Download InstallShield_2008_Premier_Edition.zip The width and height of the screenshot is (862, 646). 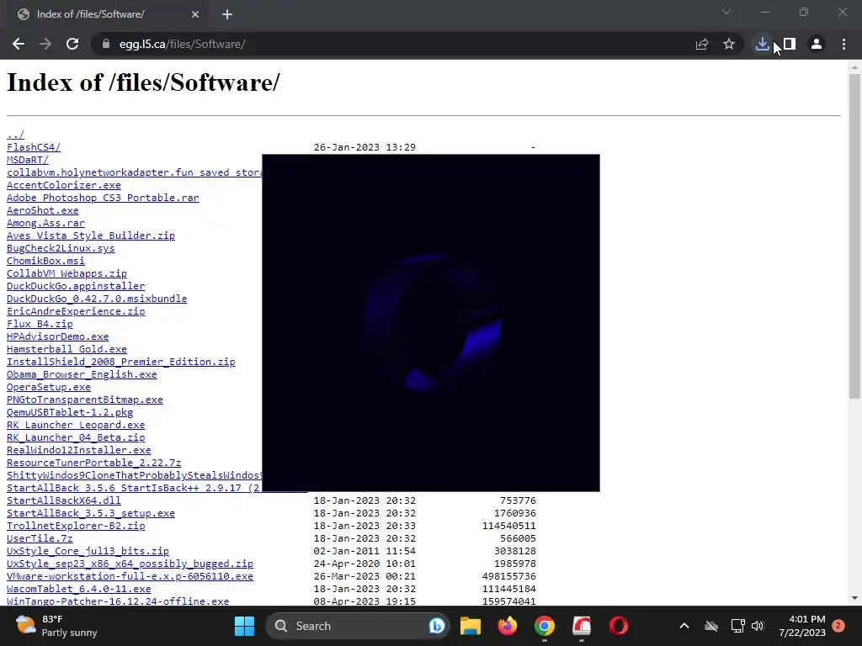click(121, 362)
